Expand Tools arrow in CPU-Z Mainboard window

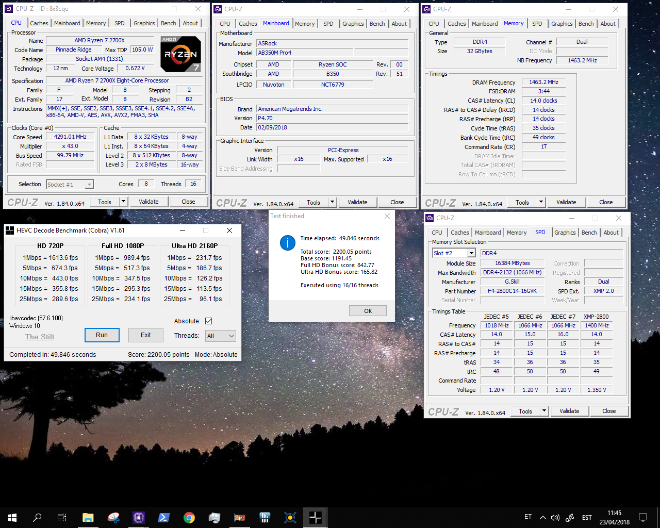333,202
